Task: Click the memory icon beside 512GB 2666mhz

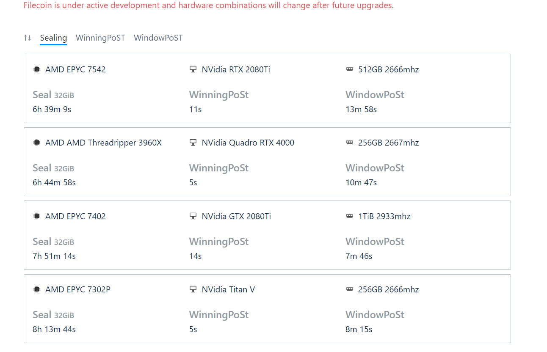Action: click(350, 69)
